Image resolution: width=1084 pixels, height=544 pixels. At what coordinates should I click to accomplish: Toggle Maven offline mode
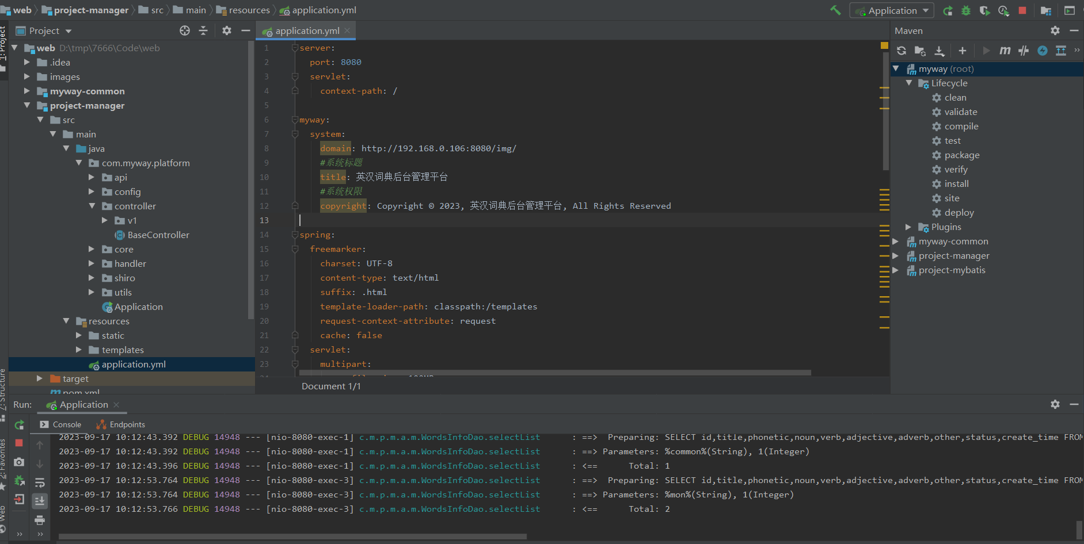pyautogui.click(x=1024, y=51)
